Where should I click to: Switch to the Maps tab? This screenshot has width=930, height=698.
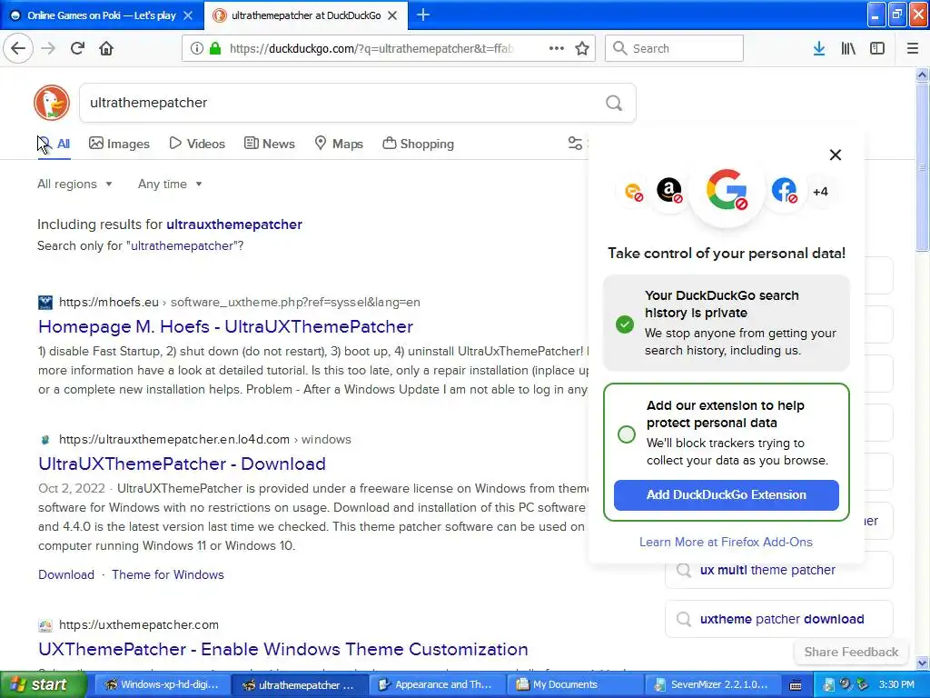(339, 144)
